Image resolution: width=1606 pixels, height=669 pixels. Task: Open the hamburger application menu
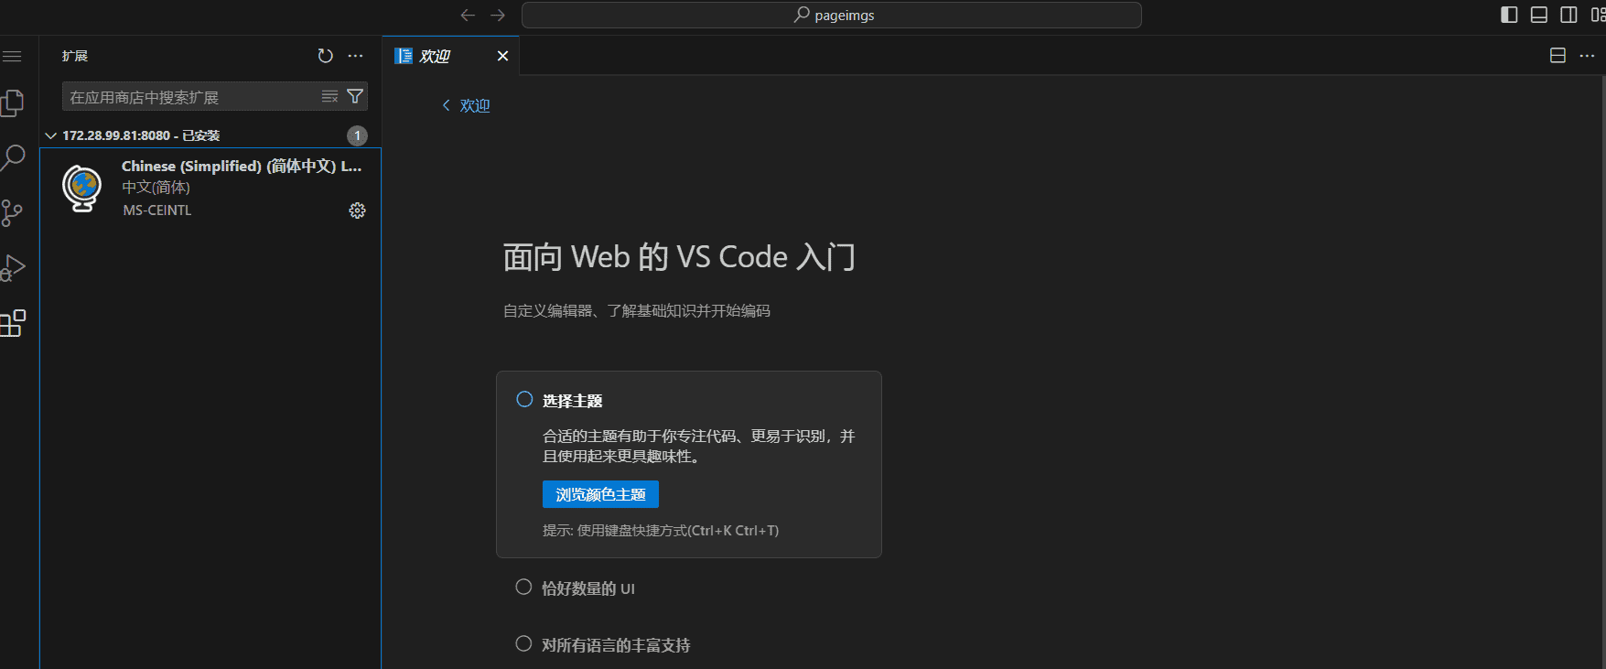(12, 57)
